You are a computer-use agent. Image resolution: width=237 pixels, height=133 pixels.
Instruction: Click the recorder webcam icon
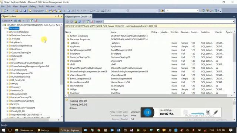(x=208, y=112)
